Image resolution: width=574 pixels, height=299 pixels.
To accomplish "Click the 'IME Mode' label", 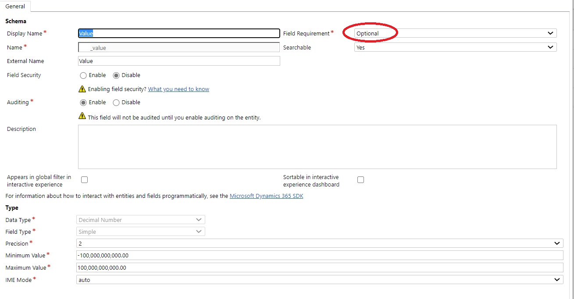I will click(18, 279).
